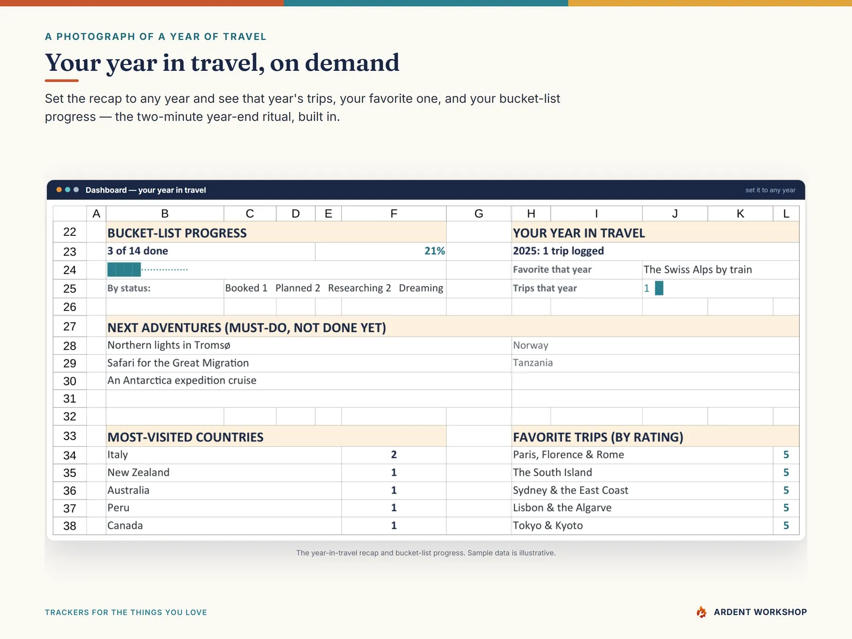852x639 pixels.
Task: Click 'Northern lights in Tromsø' row
Action: point(309,346)
